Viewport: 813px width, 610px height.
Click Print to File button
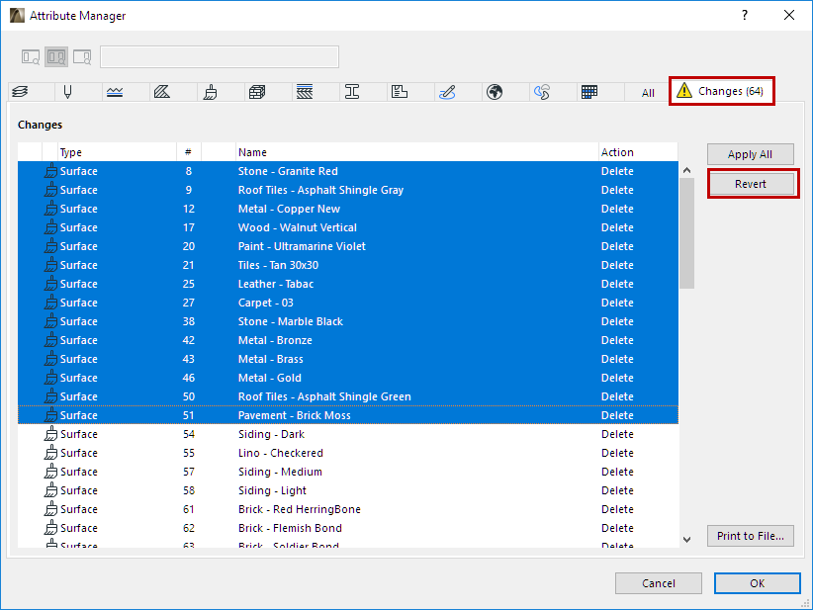point(750,536)
